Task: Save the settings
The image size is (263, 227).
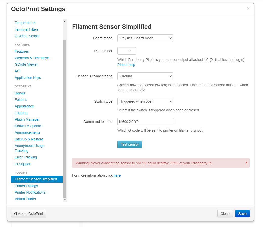Action: tap(242, 214)
